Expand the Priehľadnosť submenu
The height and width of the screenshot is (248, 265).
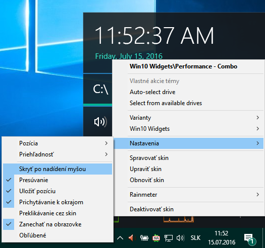coord(58,154)
